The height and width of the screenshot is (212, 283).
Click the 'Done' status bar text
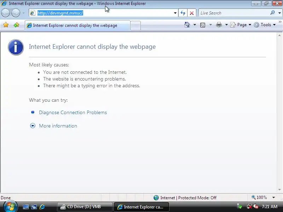6,198
